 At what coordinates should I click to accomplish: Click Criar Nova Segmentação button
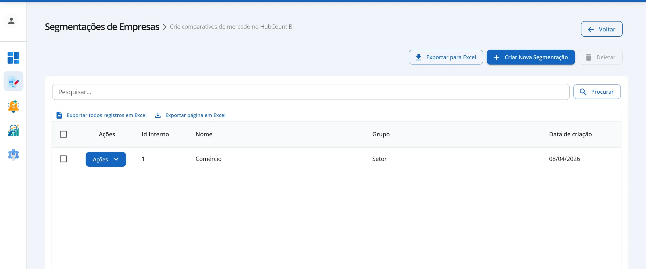coord(531,57)
